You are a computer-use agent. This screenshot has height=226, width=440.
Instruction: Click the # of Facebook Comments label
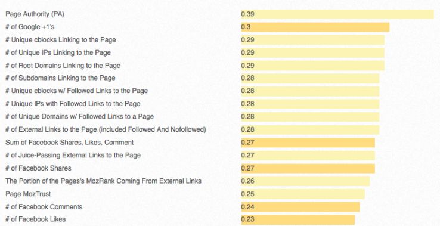pos(44,207)
